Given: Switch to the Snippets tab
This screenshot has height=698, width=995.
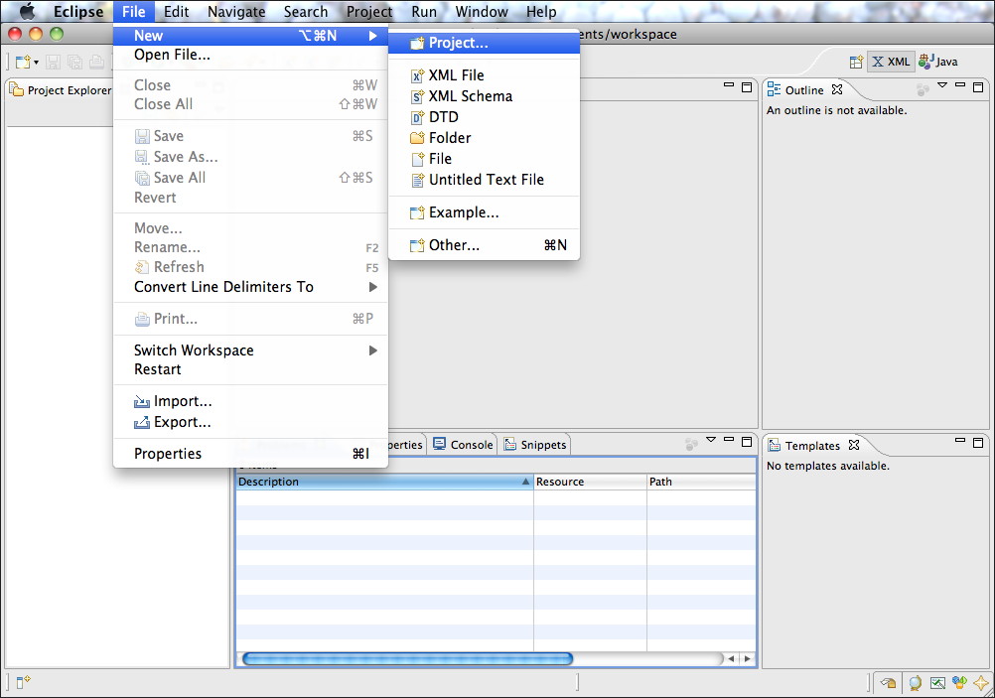Looking at the screenshot, I should tap(535, 445).
